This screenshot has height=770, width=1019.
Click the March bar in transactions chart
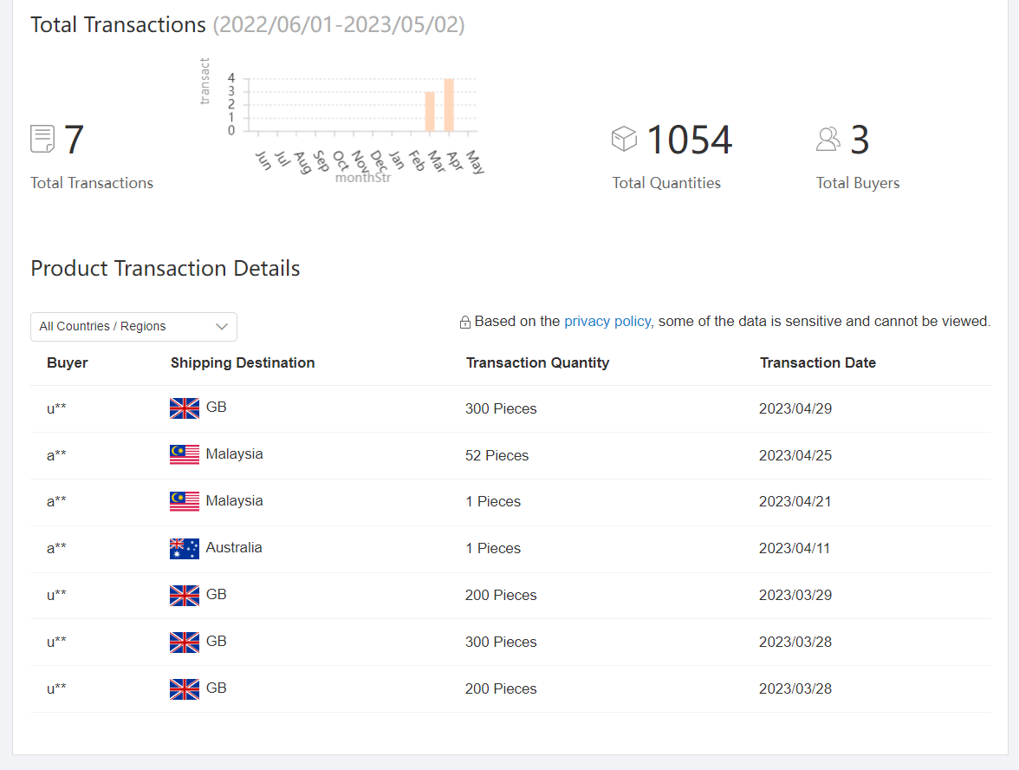click(430, 111)
